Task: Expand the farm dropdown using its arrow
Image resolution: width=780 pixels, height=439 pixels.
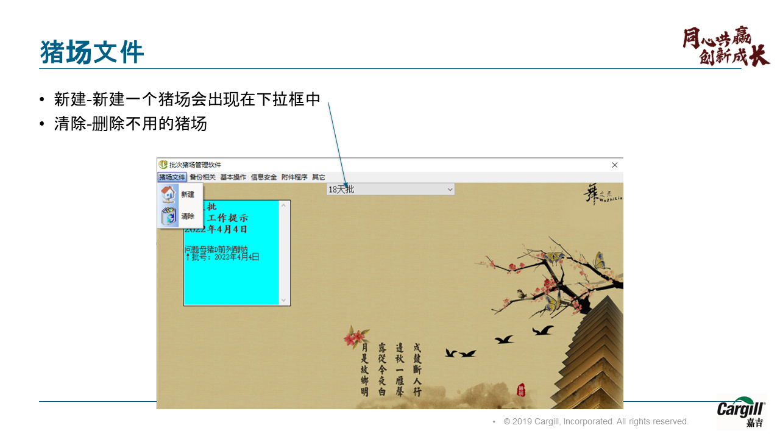Action: pos(450,190)
